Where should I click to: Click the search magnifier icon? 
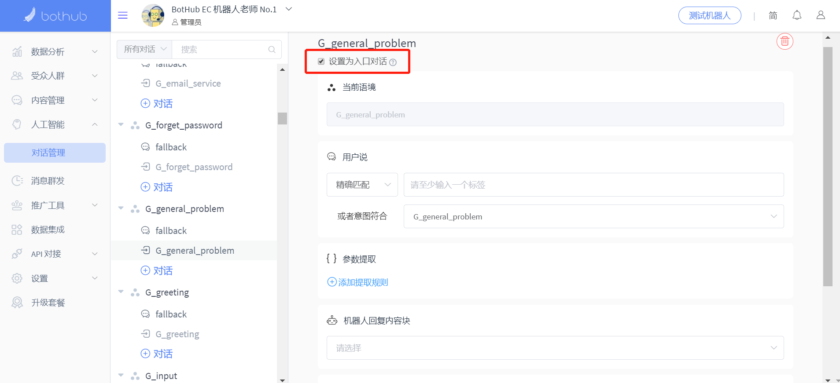[x=272, y=50]
